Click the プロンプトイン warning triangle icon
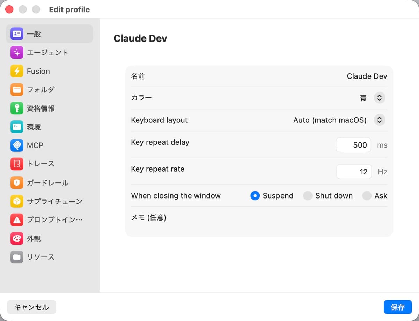Viewport: 419px width, 321px height. pyautogui.click(x=17, y=220)
